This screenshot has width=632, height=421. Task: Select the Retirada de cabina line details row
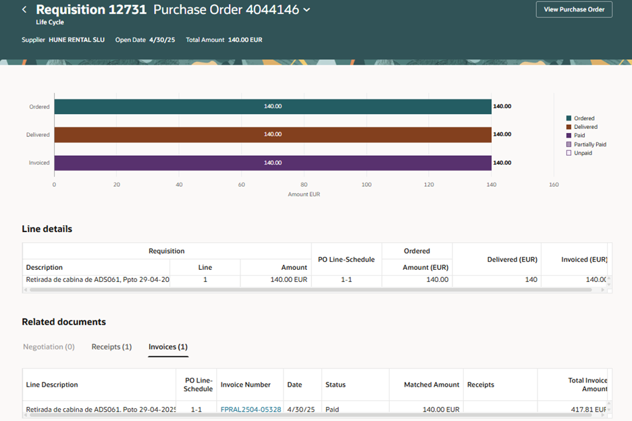(x=315, y=279)
